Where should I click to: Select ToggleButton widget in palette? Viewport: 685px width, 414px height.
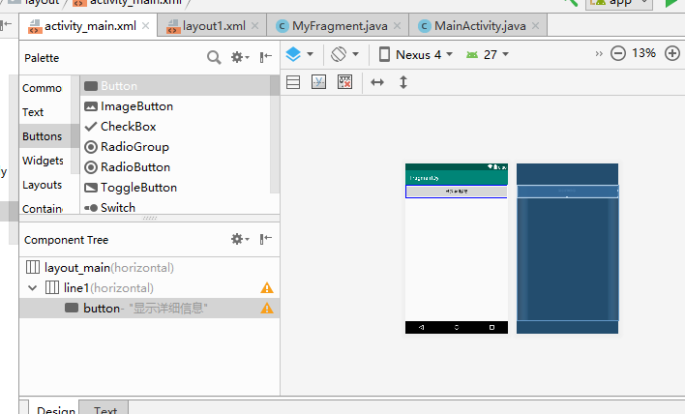(175, 188)
